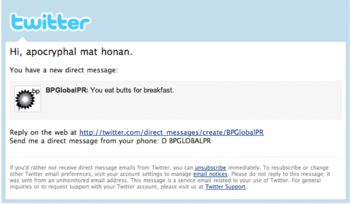
Task: Select the bold BPGlobalPR sender name
Action: (x=67, y=90)
